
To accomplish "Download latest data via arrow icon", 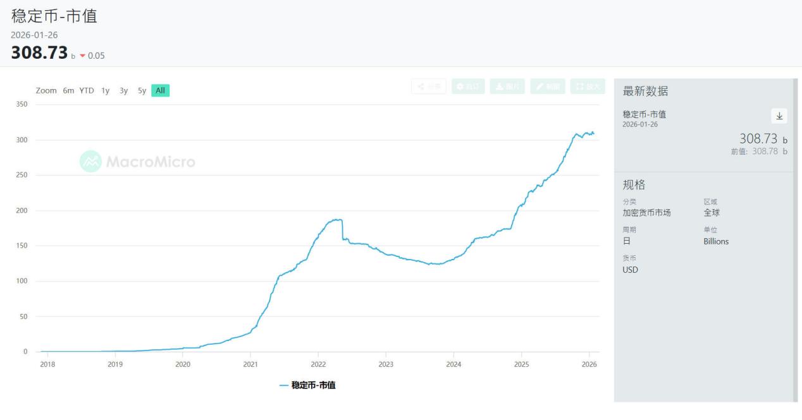I will click(779, 116).
